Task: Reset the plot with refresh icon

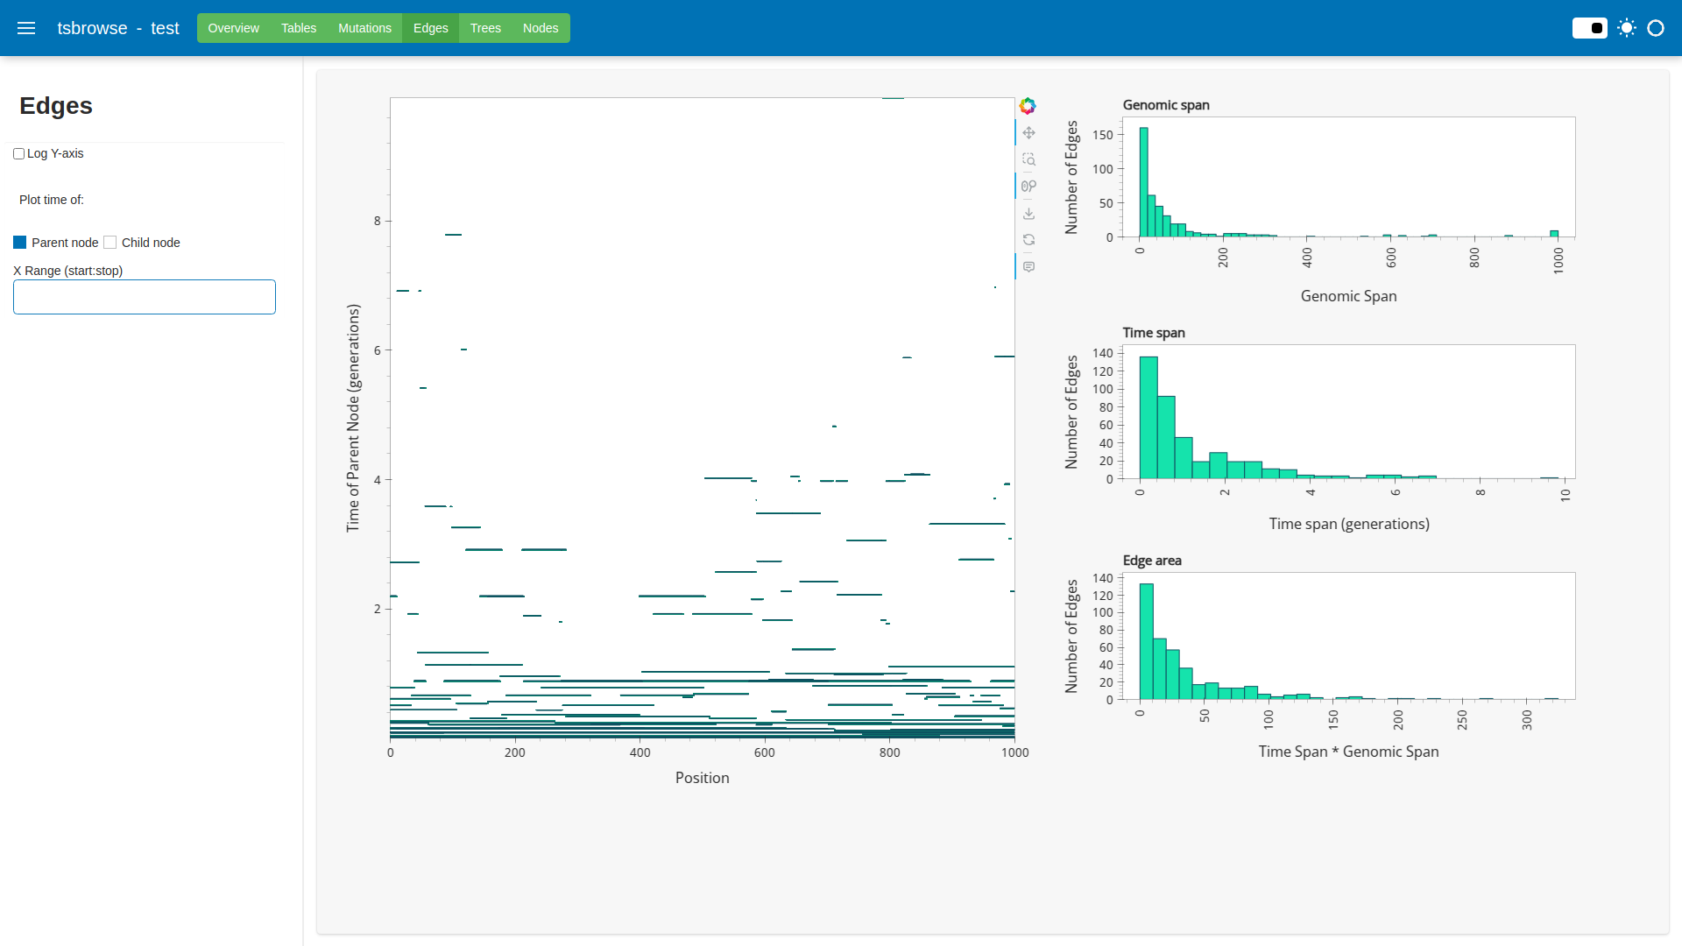Action: [1028, 240]
